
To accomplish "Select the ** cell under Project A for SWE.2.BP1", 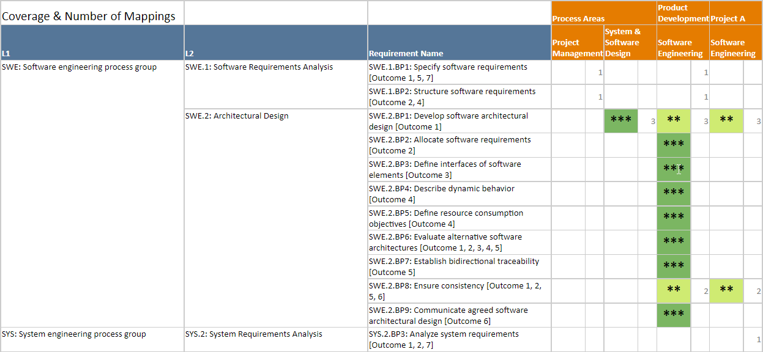I will pos(726,121).
